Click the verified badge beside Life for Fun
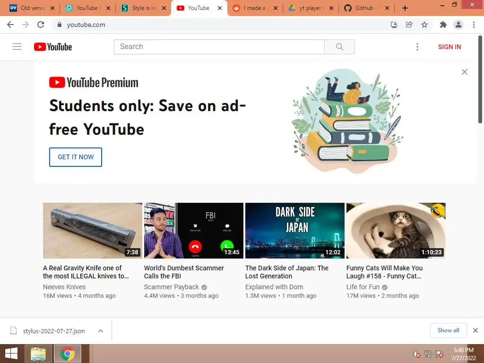The image size is (484, 363). tap(385, 287)
